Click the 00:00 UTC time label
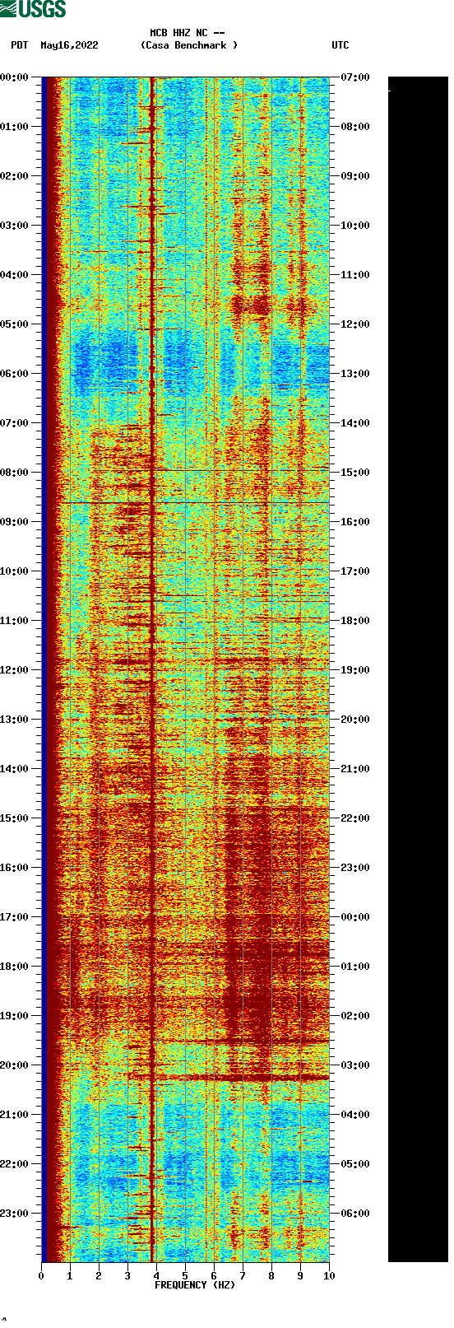The image size is (454, 1328). [x=355, y=917]
